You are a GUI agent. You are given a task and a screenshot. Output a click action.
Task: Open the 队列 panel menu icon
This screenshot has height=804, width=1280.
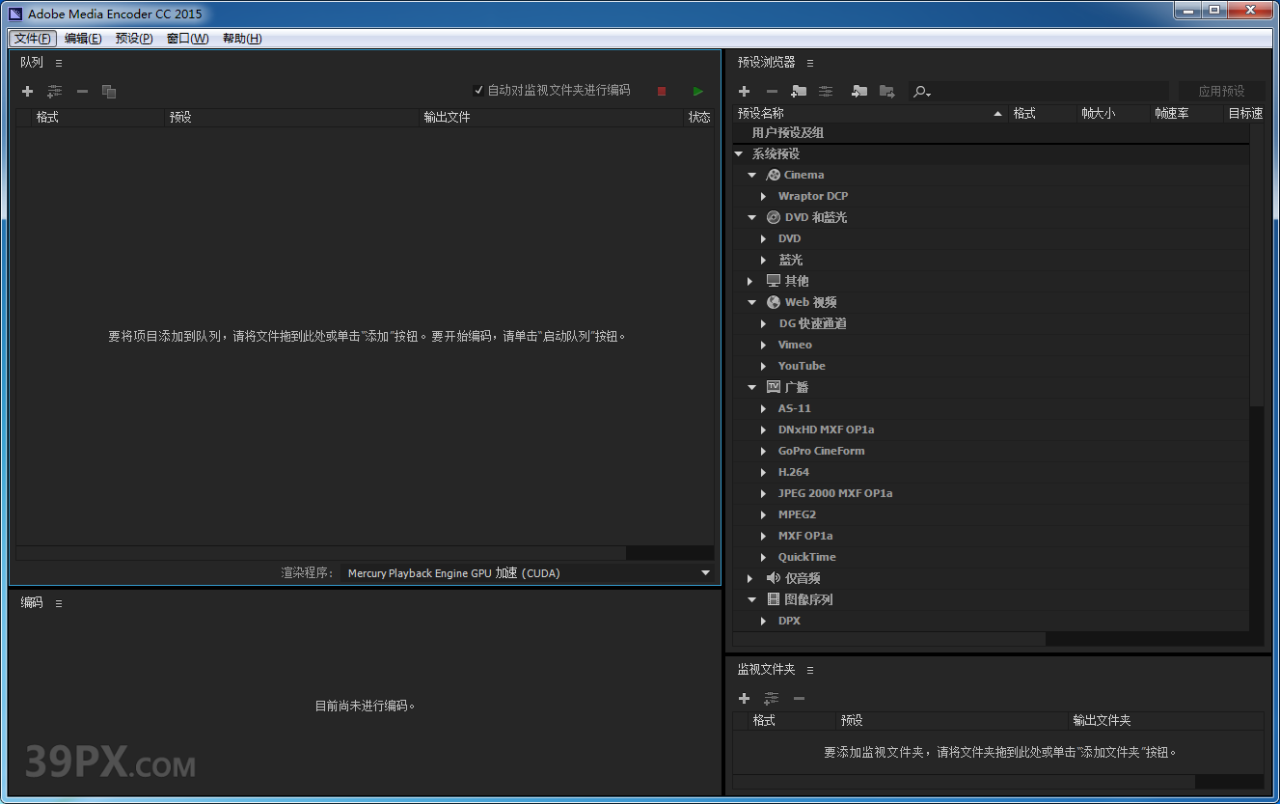(59, 63)
